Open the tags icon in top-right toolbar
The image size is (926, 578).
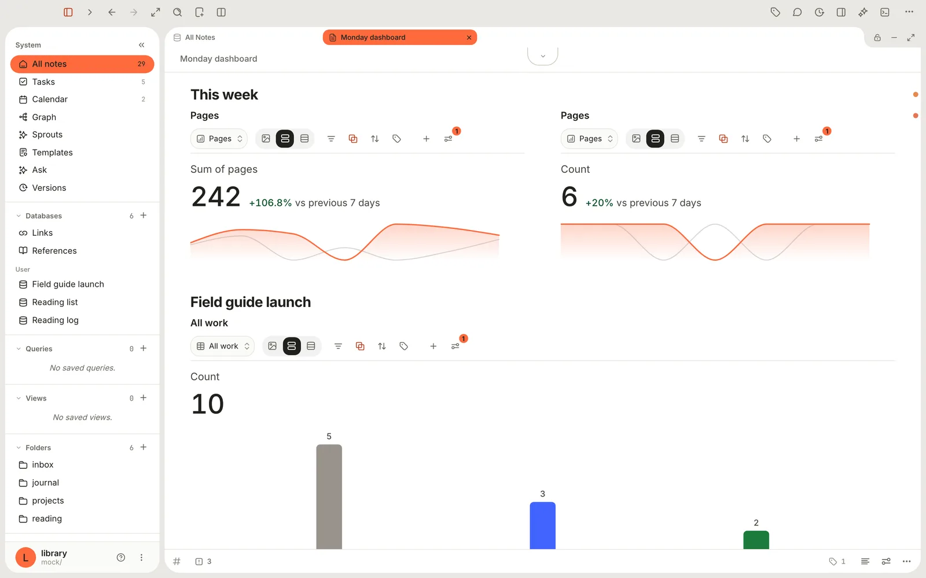coord(776,12)
